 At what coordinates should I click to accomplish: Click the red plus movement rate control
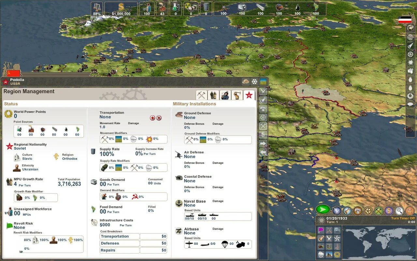[x=153, y=118]
